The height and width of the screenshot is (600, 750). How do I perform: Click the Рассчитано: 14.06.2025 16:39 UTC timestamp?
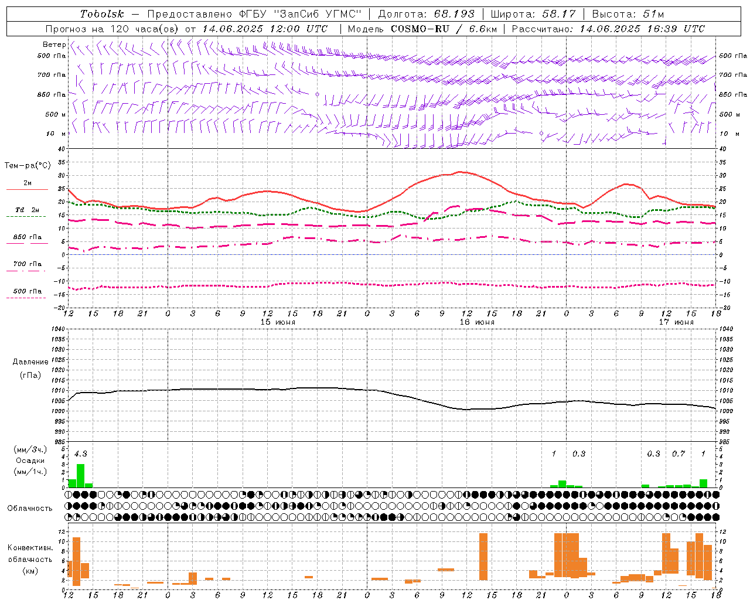pyautogui.click(x=608, y=29)
